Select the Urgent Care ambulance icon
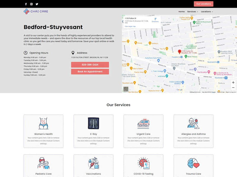The image size is (237, 177). pos(143,123)
